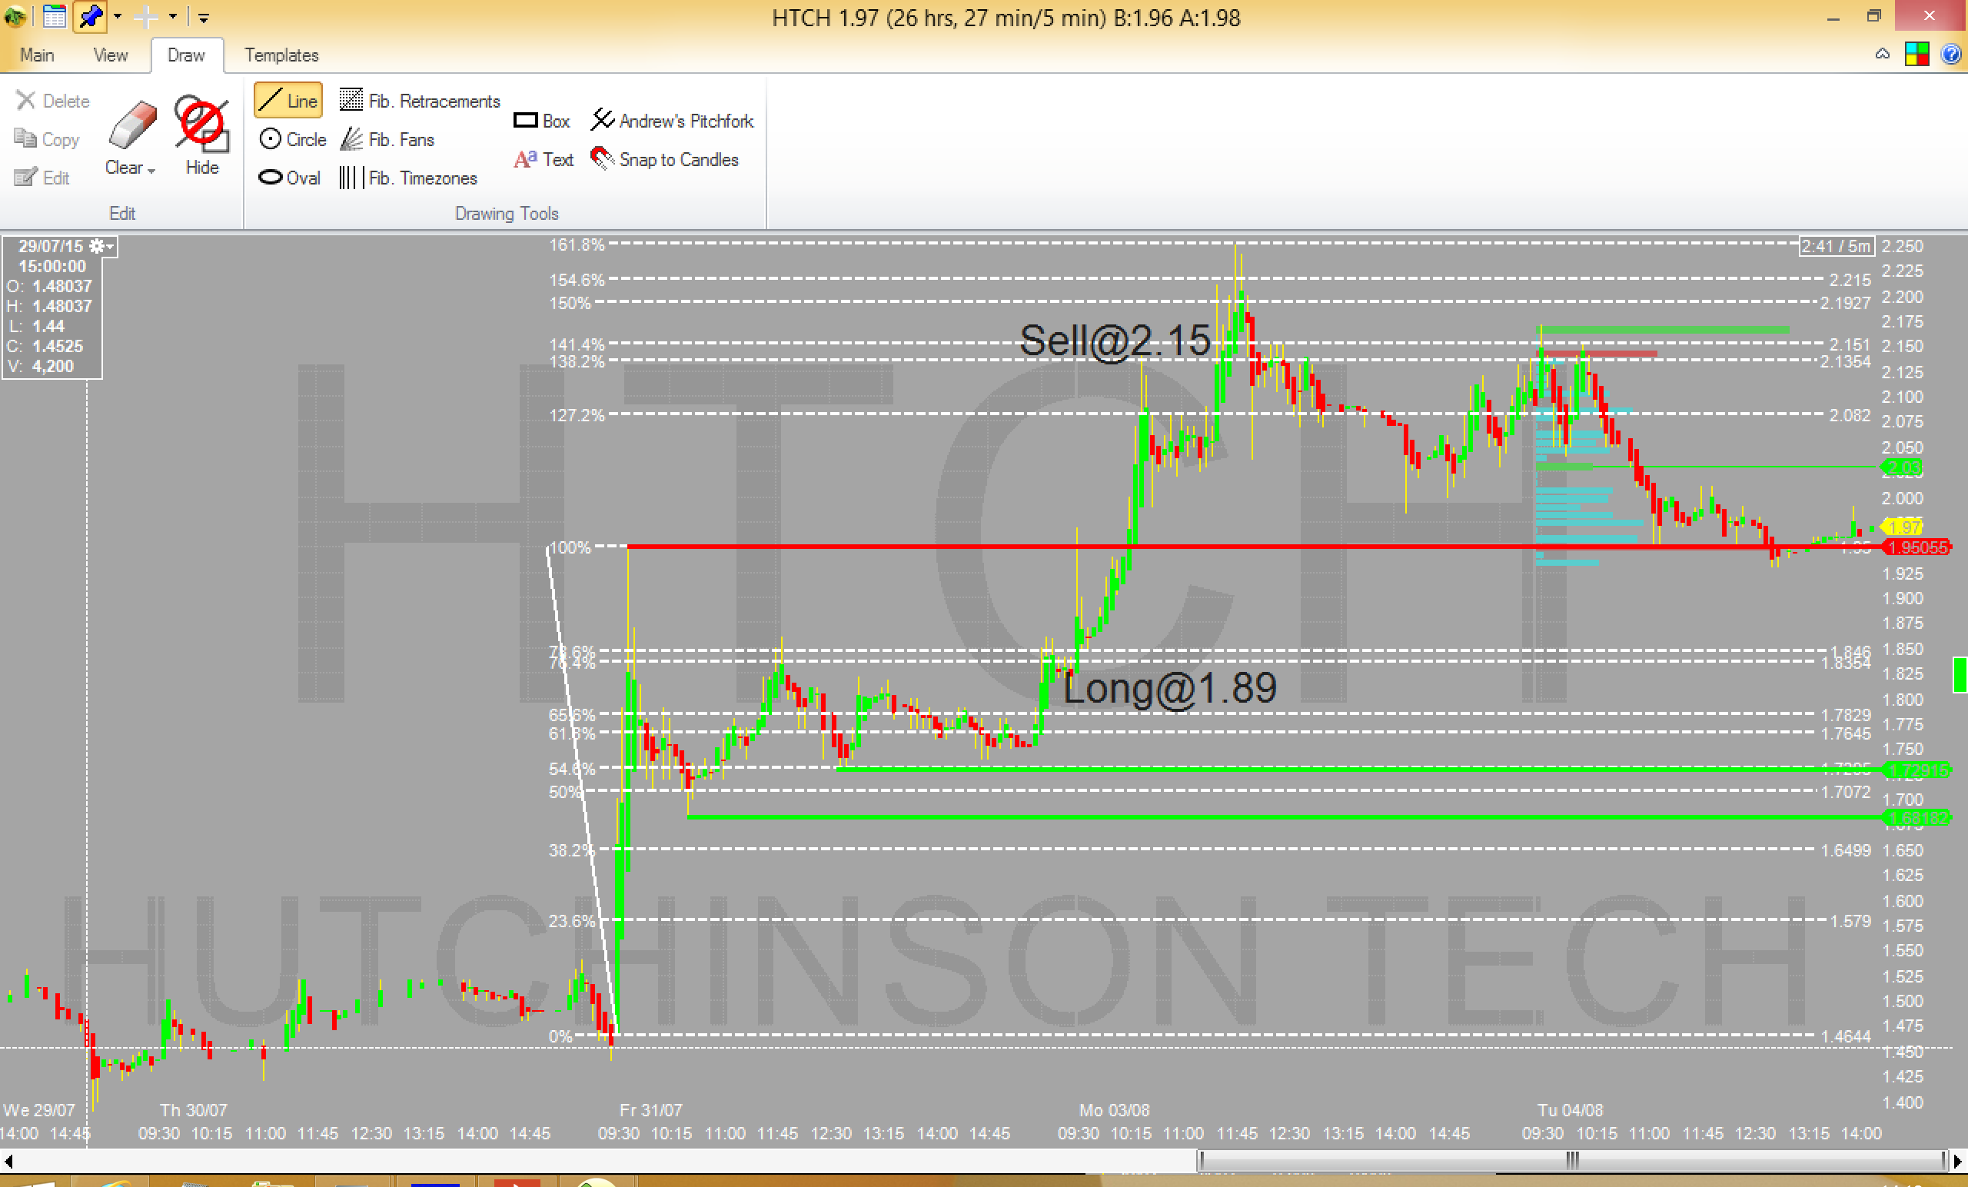1968x1187 pixels.
Task: Open the chart settings gear dropdown
Action: pos(101,246)
